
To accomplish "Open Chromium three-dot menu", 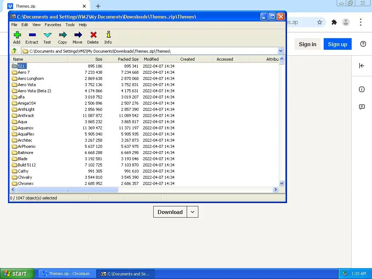I will pos(361,22).
